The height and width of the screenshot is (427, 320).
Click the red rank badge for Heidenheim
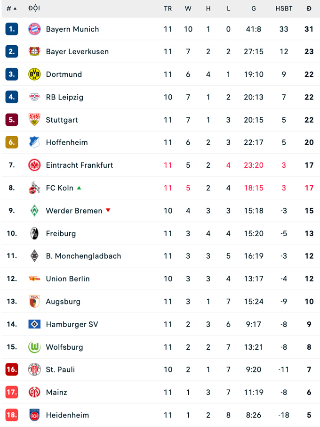[x=11, y=415]
